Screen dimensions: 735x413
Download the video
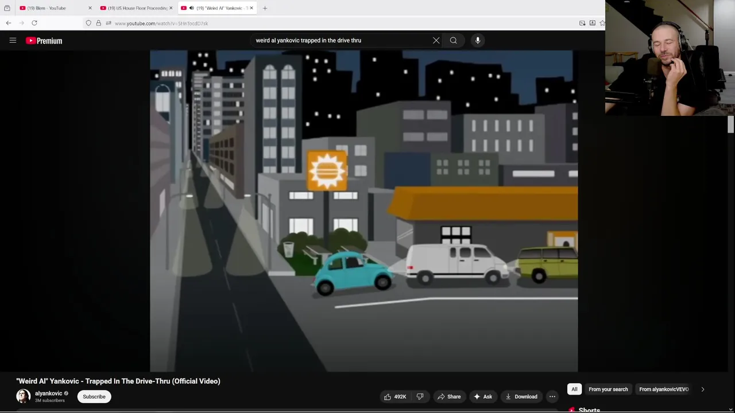pyautogui.click(x=521, y=396)
